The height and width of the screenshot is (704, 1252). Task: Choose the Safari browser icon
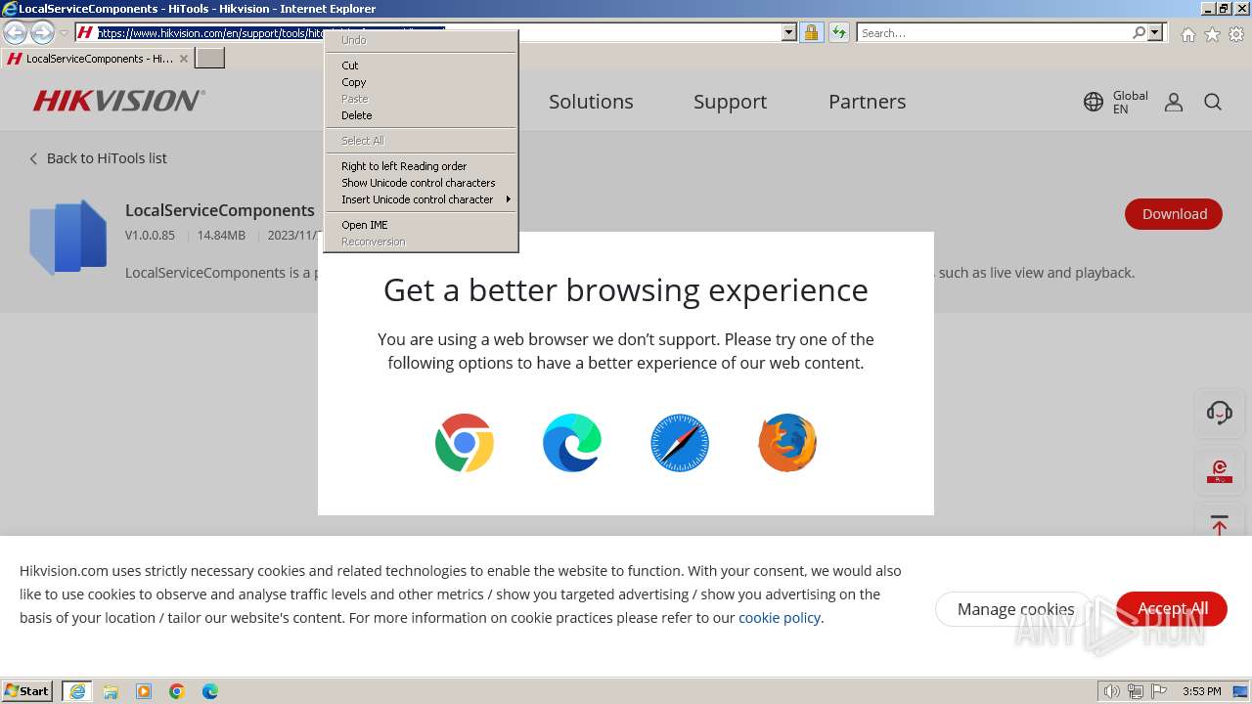click(680, 443)
